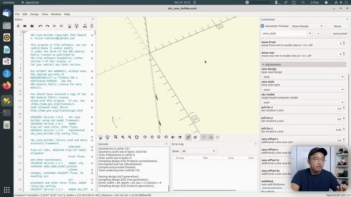Open Show Applications grid in the dock
Viewport: 351px width, 197px height.
point(7,190)
